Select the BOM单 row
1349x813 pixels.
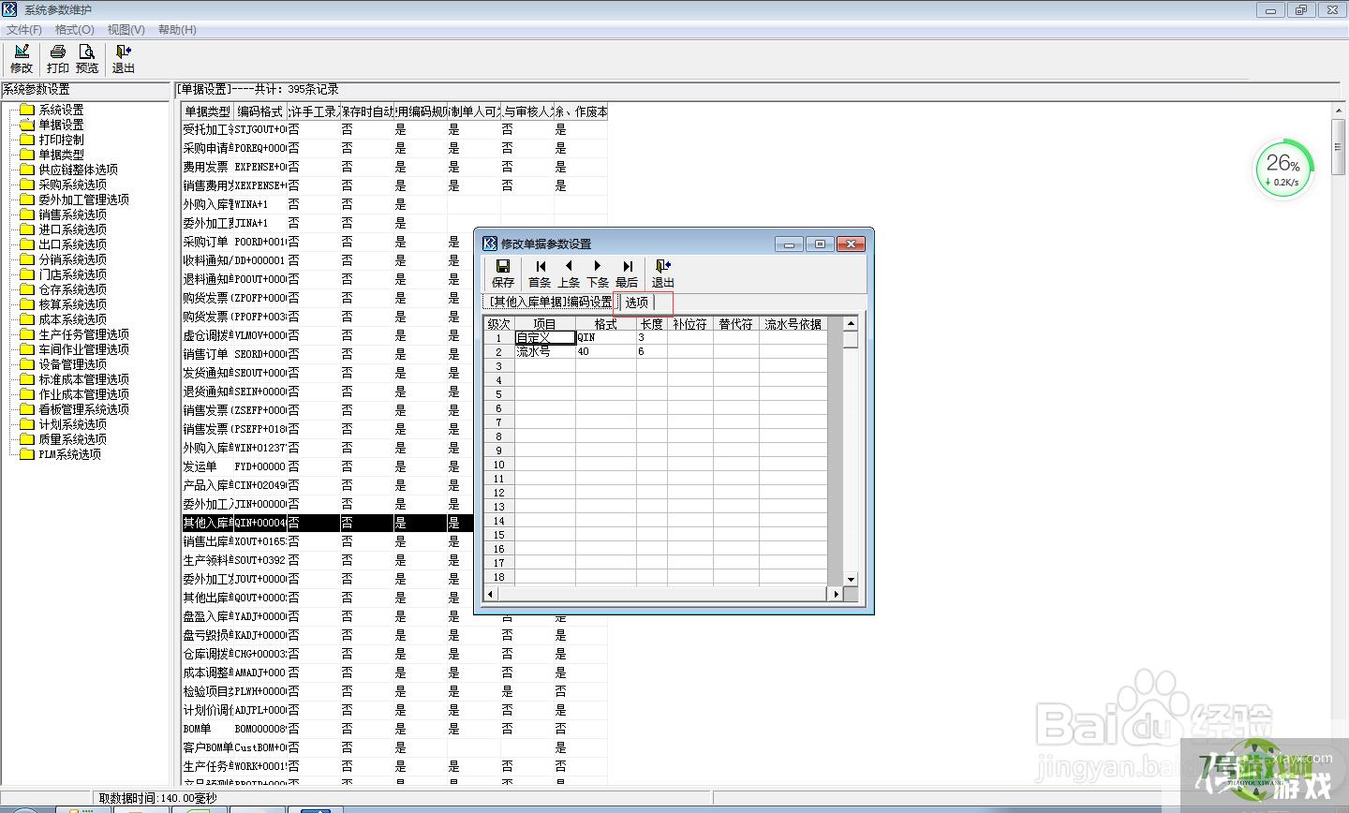click(x=394, y=729)
